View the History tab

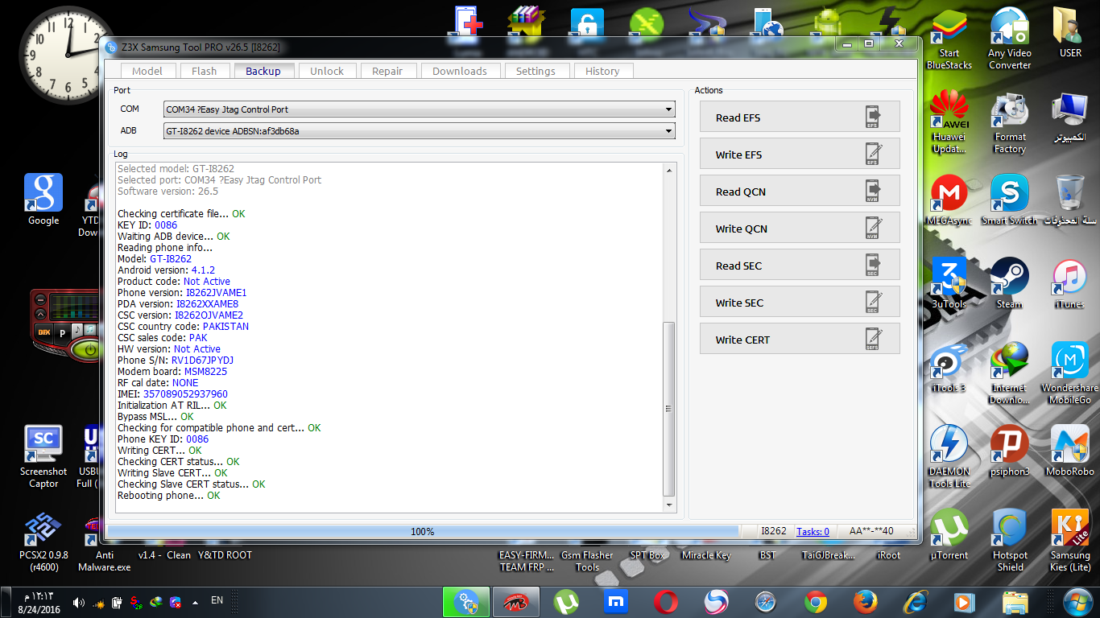click(x=602, y=71)
